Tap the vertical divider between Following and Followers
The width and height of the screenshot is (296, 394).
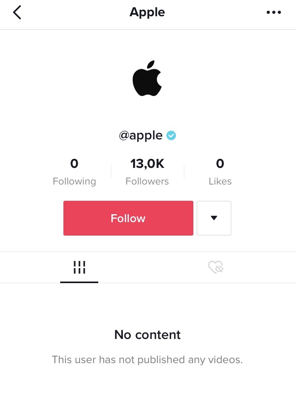[111, 171]
